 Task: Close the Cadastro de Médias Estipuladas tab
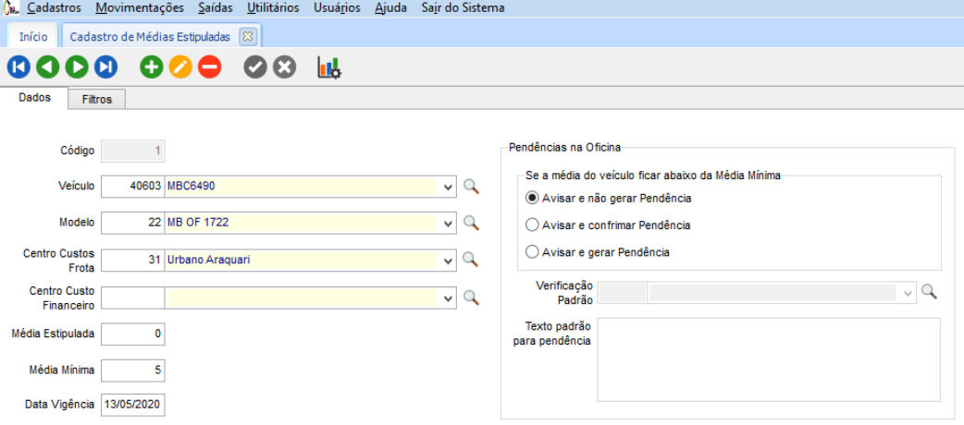[x=247, y=36]
